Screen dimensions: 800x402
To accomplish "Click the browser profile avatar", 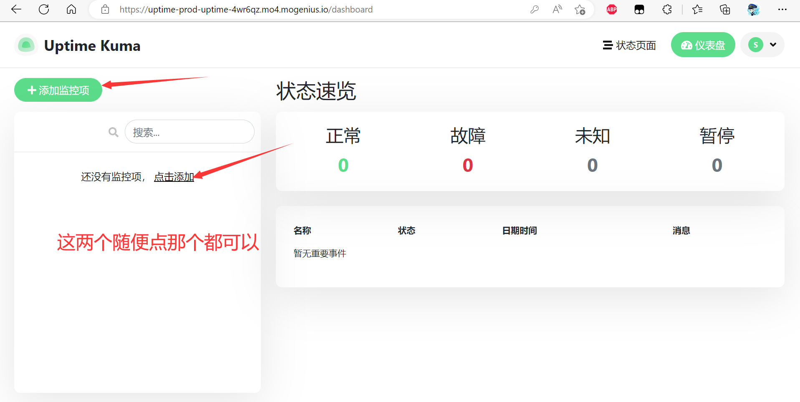I will (x=753, y=9).
